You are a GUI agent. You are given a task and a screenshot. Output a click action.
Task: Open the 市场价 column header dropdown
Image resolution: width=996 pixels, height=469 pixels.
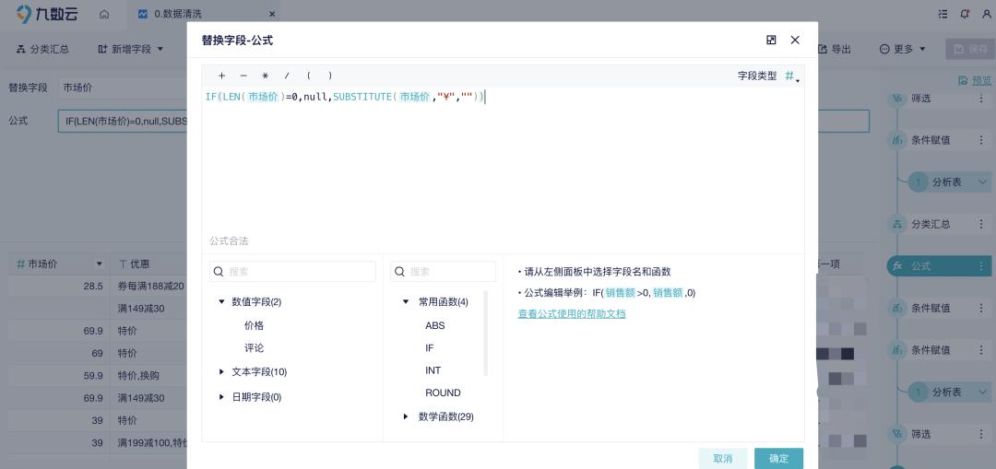99,264
